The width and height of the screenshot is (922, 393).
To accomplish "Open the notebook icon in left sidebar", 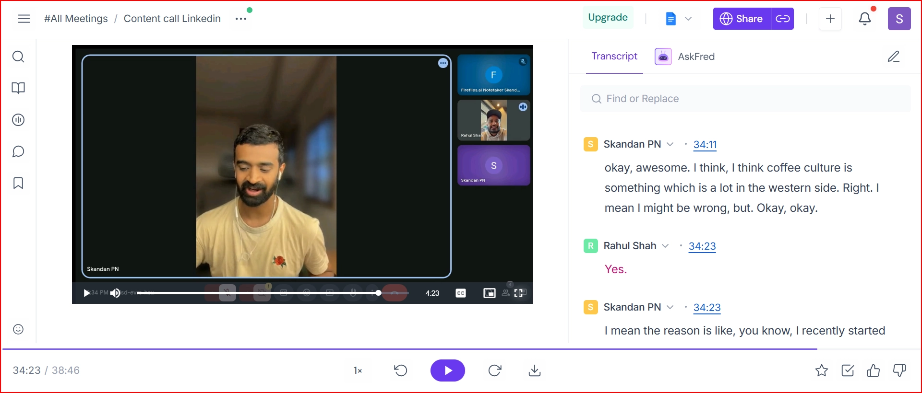I will click(18, 88).
